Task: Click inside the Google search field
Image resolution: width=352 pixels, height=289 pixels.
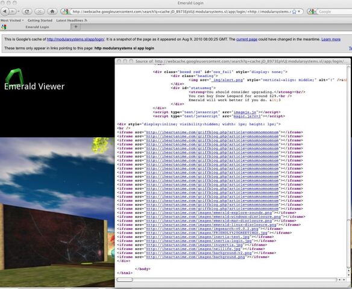Action: 335,11
